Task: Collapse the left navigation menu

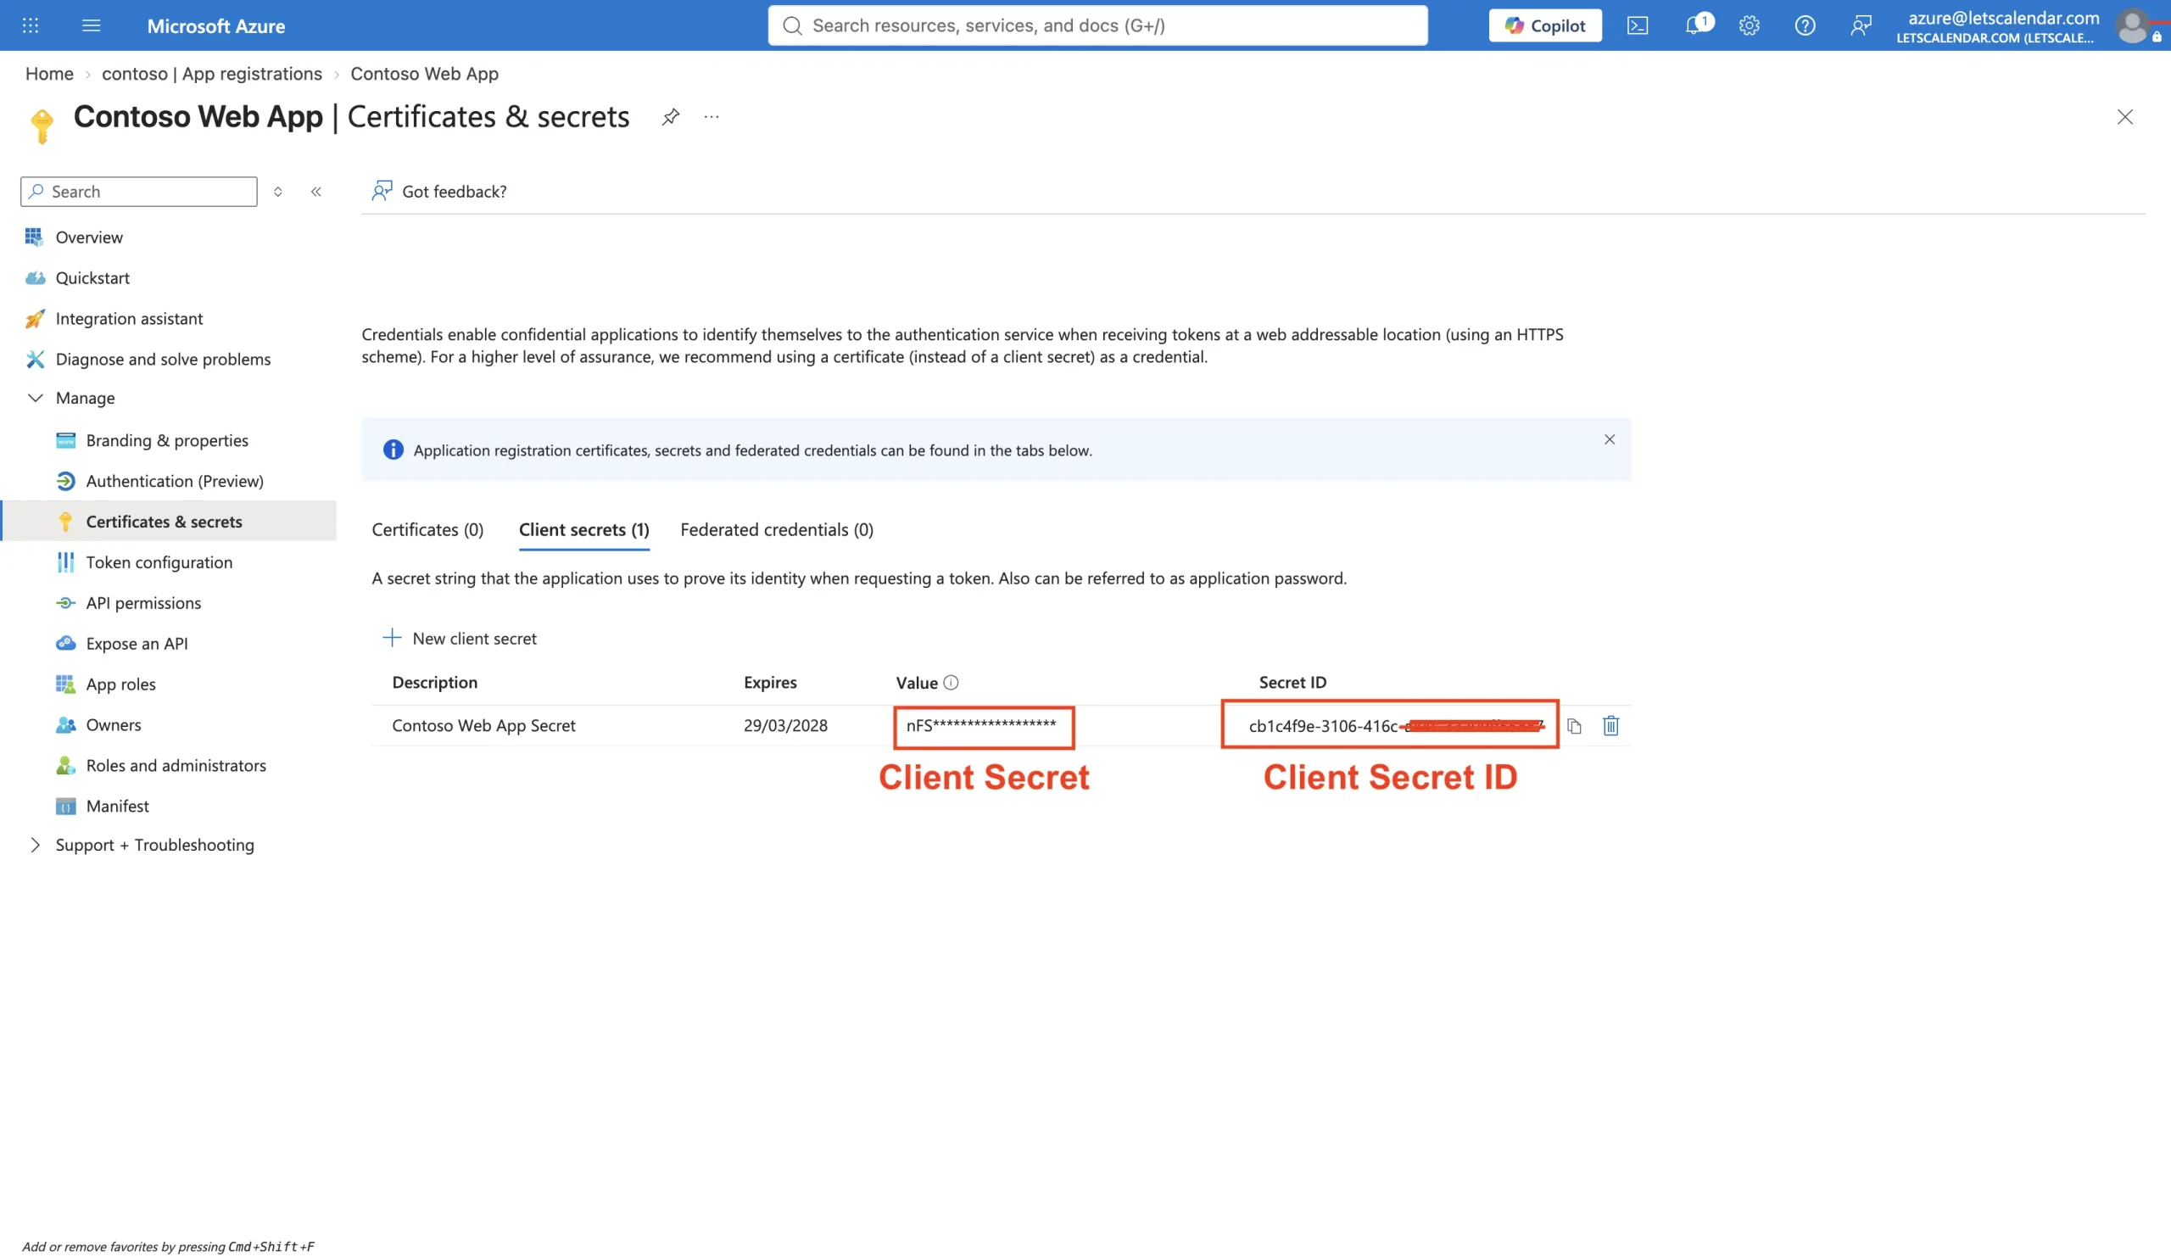Action: (316, 191)
